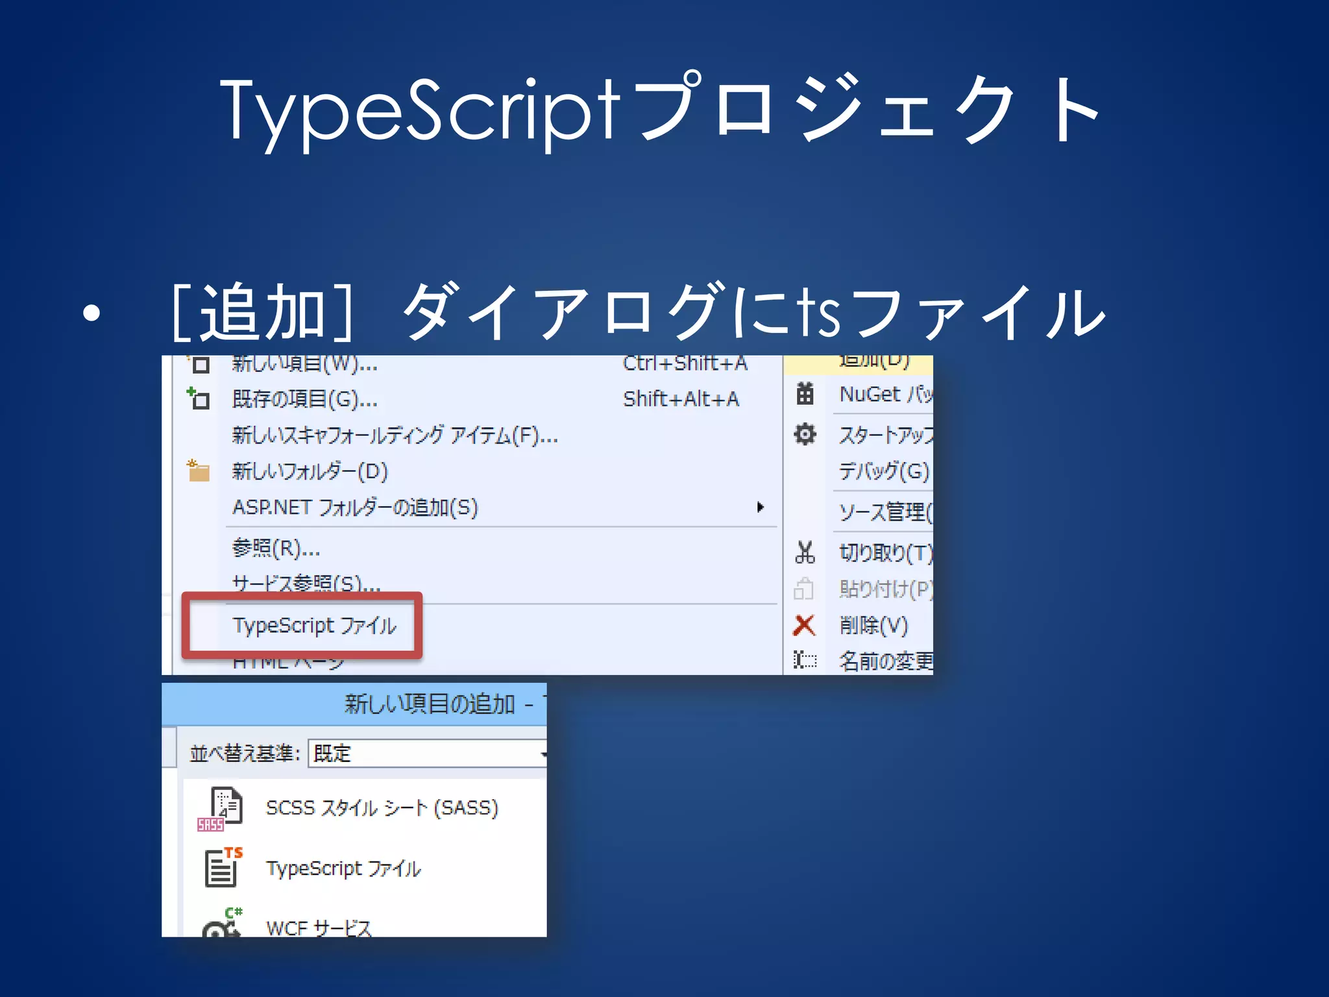The width and height of the screenshot is (1329, 997).
Task: Open デバッグ(G) menu entry
Action: (x=884, y=471)
